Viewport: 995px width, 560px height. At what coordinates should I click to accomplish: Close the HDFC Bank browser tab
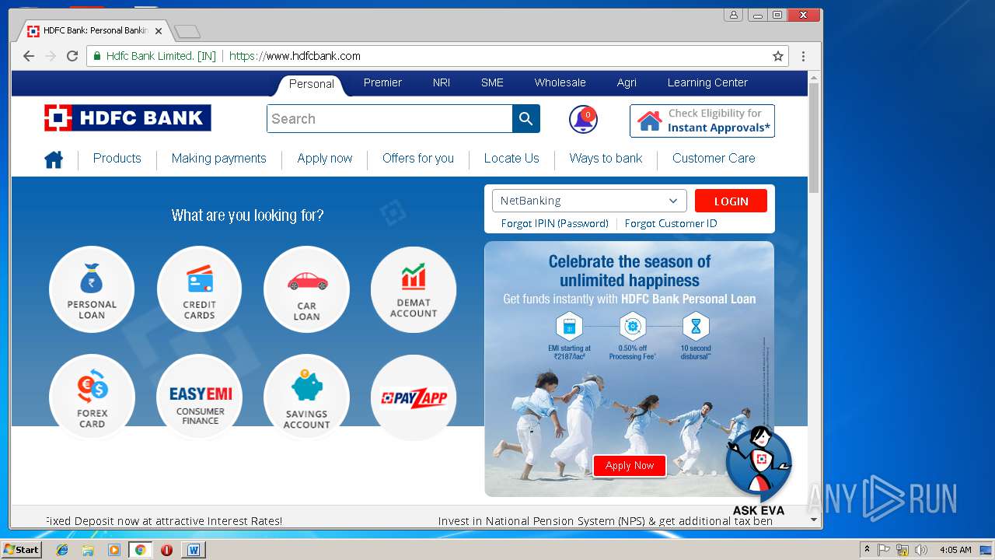159,31
